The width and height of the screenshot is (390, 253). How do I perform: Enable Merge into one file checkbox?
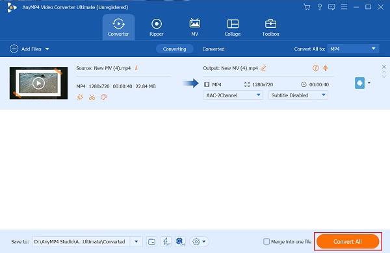click(x=266, y=241)
